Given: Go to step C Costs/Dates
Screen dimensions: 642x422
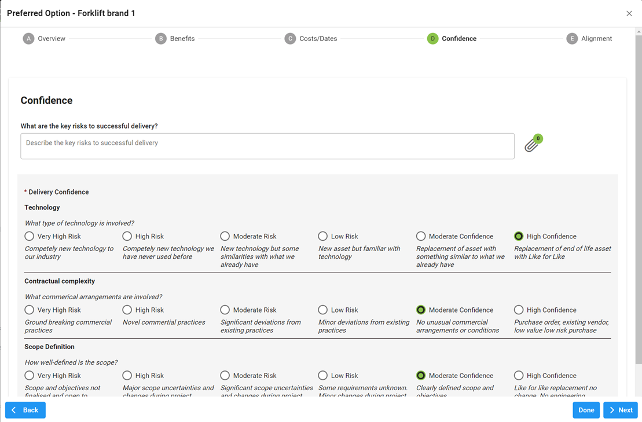Looking at the screenshot, I should click(311, 38).
